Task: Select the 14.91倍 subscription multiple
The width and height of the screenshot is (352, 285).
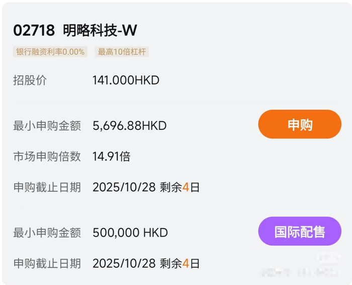Action: point(111,157)
